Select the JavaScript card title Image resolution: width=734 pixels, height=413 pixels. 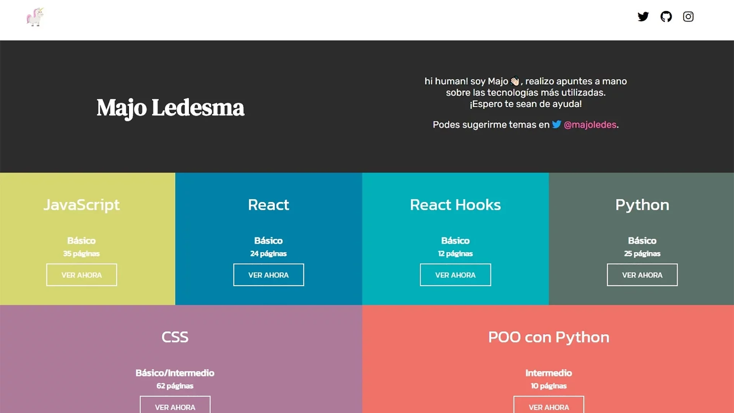click(x=81, y=205)
